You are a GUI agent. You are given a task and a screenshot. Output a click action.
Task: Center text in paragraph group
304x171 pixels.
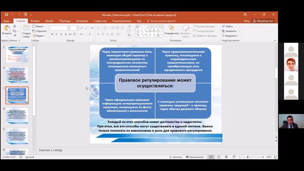point(103,34)
